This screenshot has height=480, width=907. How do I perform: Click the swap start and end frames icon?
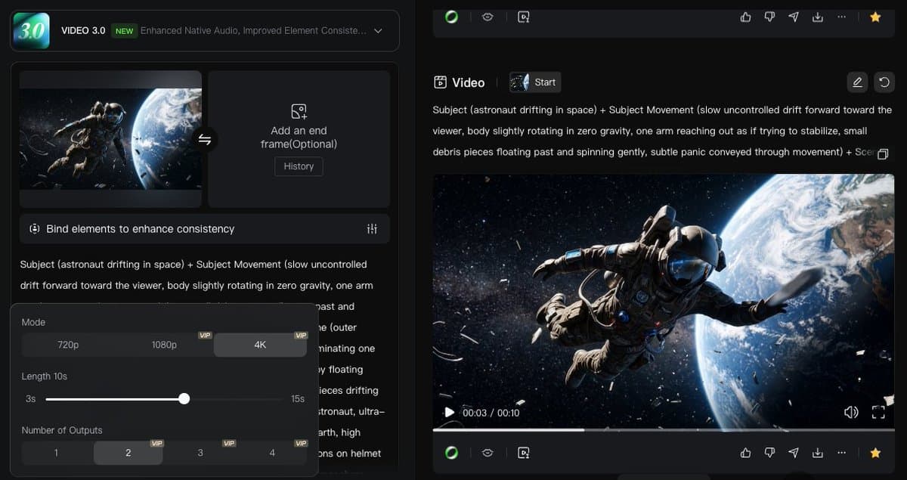tap(204, 139)
